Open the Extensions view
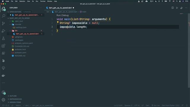Image resolution: width=190 pixels, height=107 pixels. pyautogui.click(x=3, y=46)
